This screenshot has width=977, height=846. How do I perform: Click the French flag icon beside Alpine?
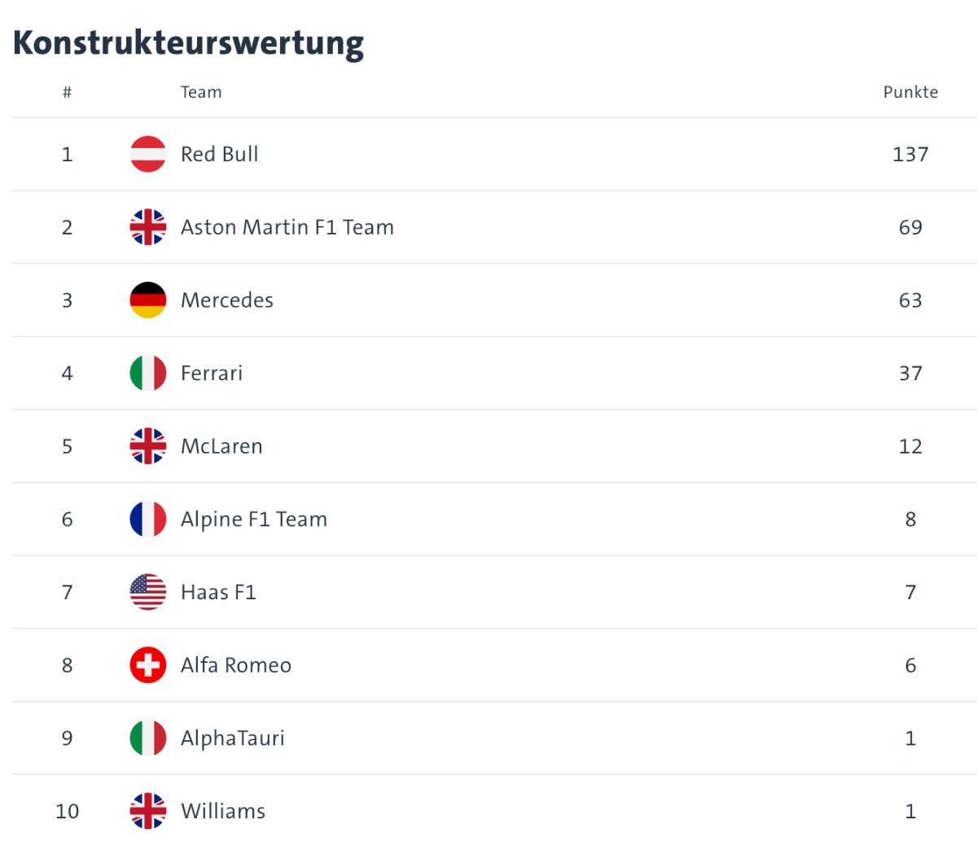(x=148, y=519)
